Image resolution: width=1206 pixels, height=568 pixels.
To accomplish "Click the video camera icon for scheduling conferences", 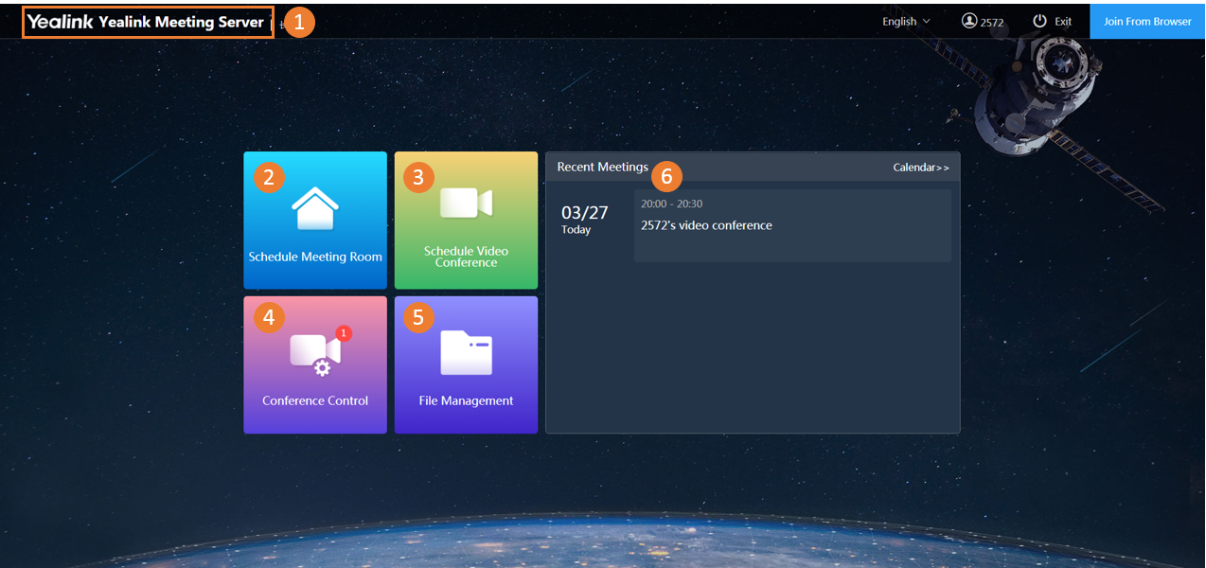I will [466, 203].
